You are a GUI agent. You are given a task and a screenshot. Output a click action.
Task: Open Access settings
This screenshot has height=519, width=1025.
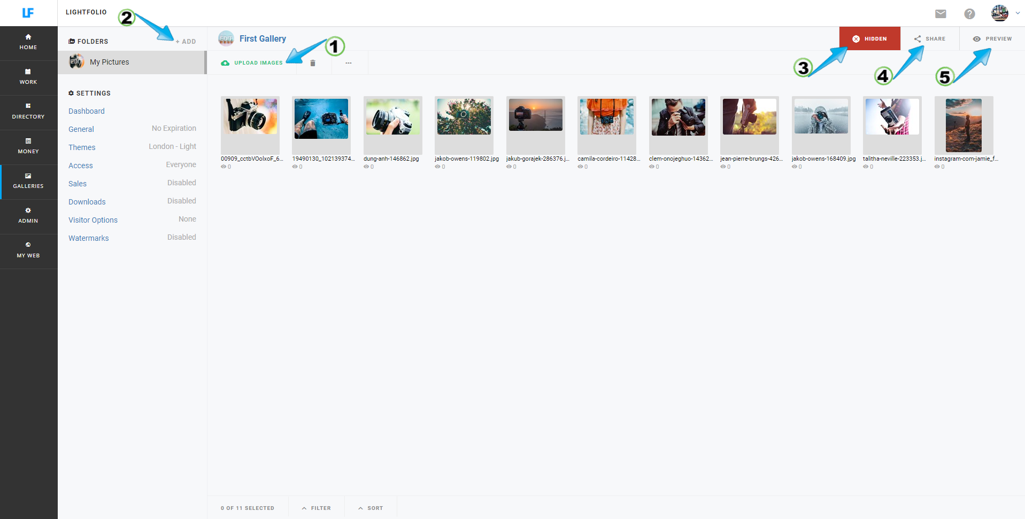pyautogui.click(x=81, y=166)
